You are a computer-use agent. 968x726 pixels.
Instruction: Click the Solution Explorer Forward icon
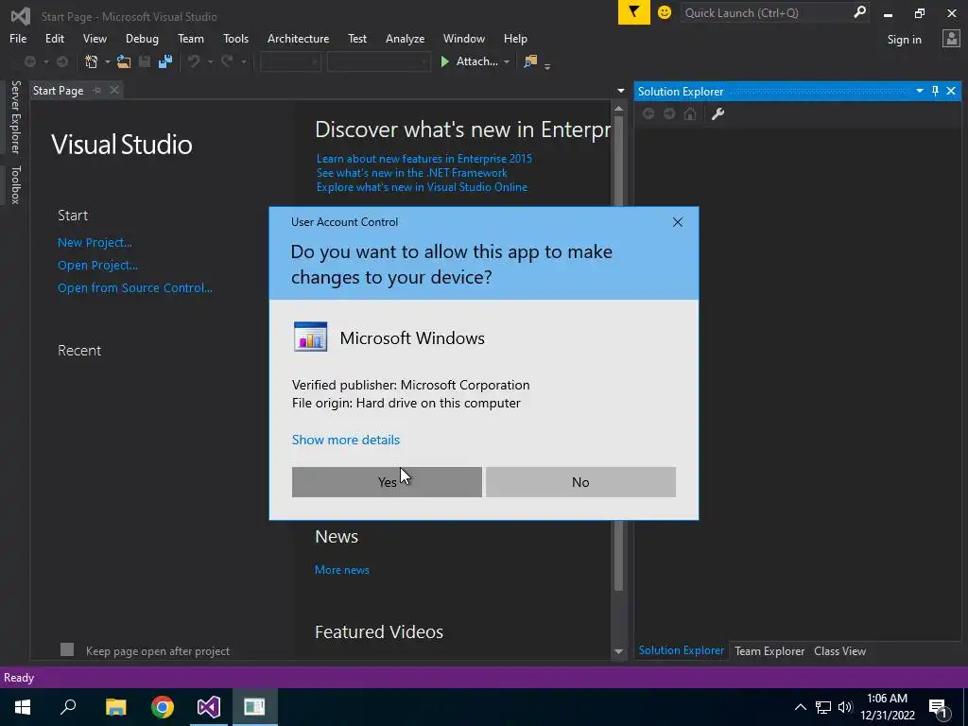[669, 113]
